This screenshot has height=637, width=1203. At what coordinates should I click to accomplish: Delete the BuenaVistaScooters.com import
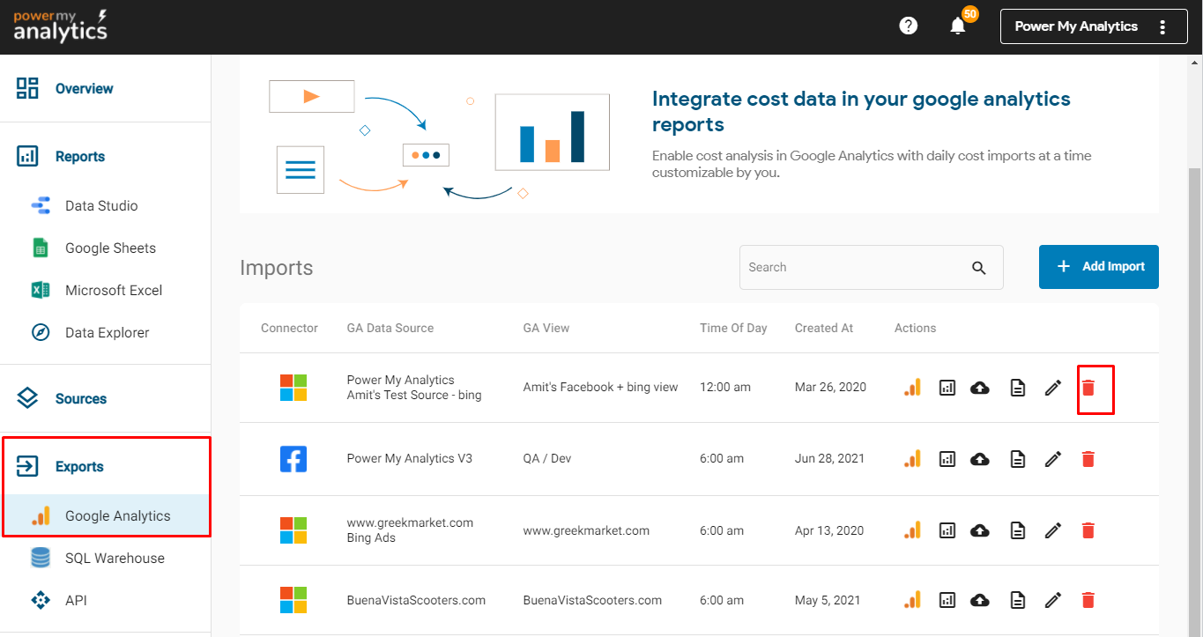(x=1088, y=601)
